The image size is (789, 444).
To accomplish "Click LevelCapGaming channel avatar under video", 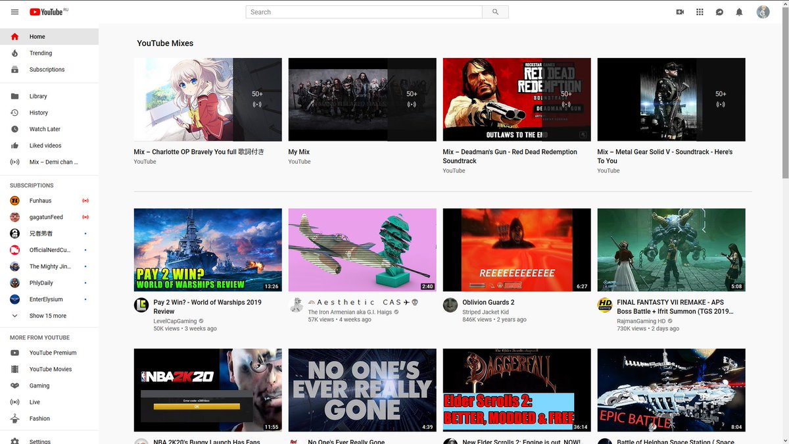I will click(141, 305).
